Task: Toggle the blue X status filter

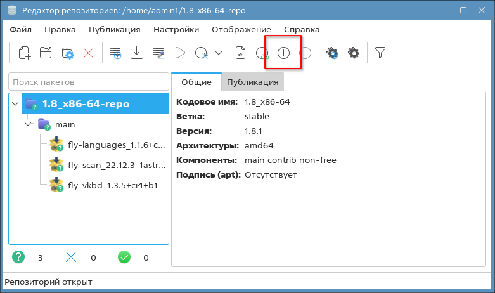Action: coord(71,257)
